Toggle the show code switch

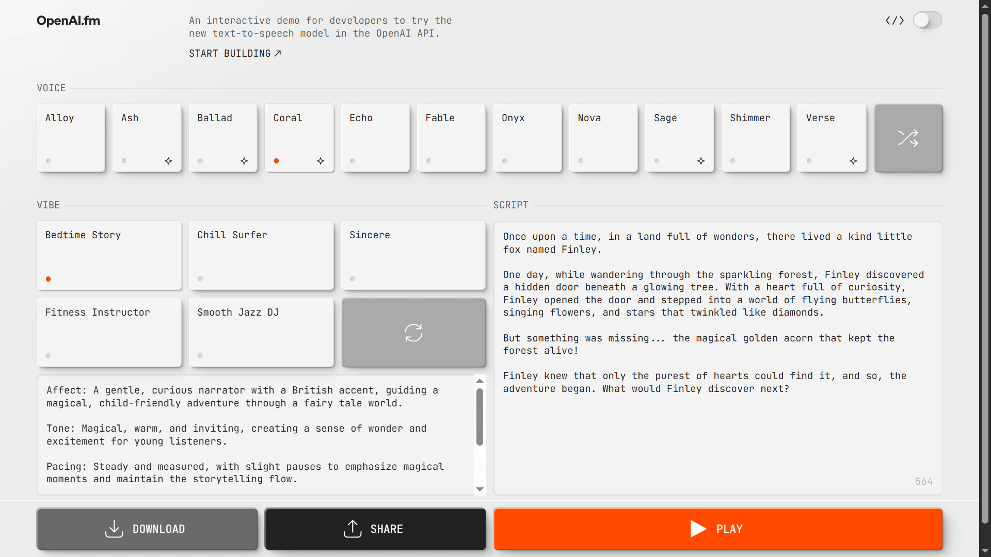point(928,21)
